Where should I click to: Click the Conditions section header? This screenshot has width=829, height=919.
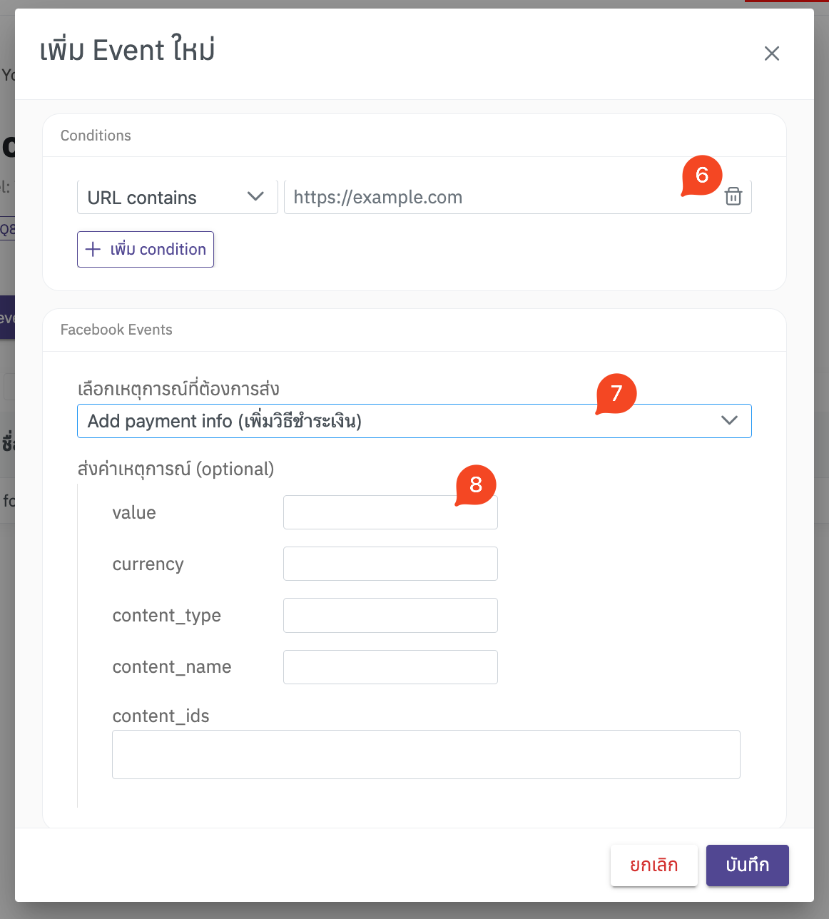click(x=96, y=135)
